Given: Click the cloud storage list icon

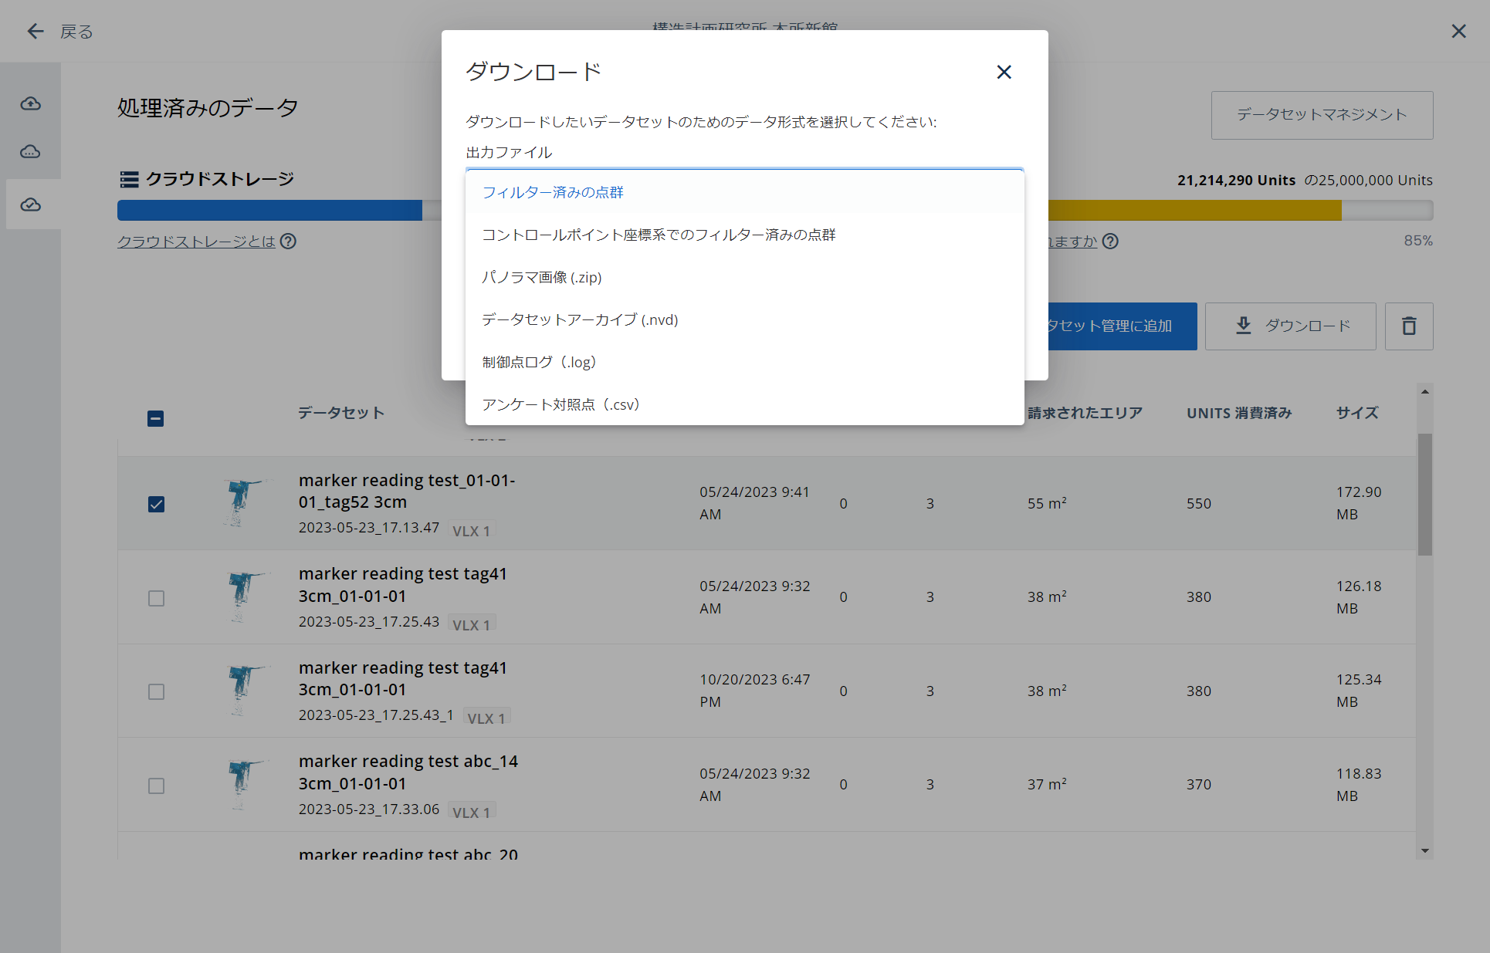Looking at the screenshot, I should [x=129, y=179].
